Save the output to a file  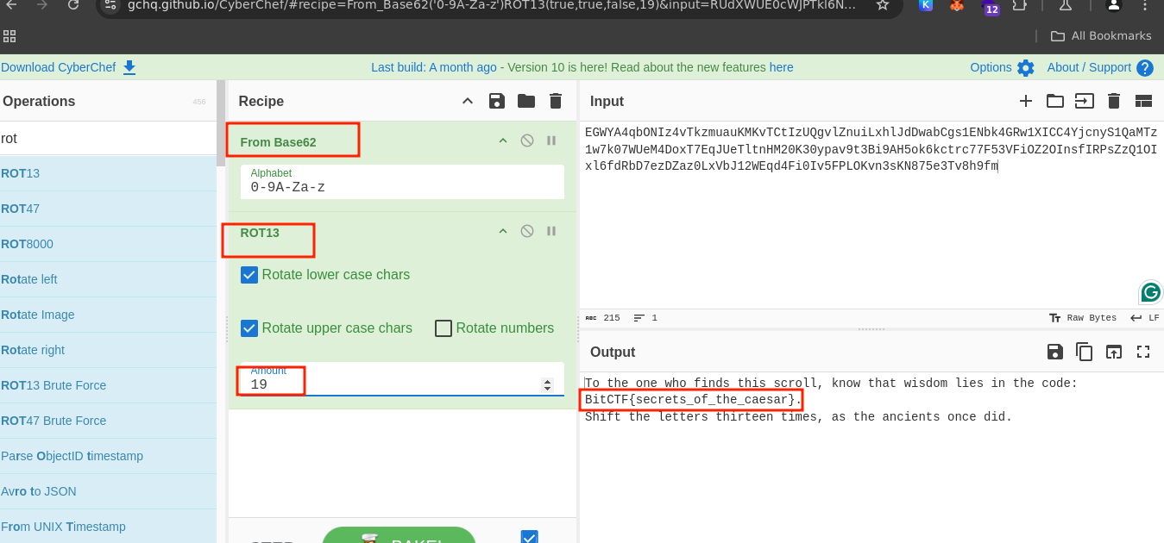pyautogui.click(x=1055, y=352)
